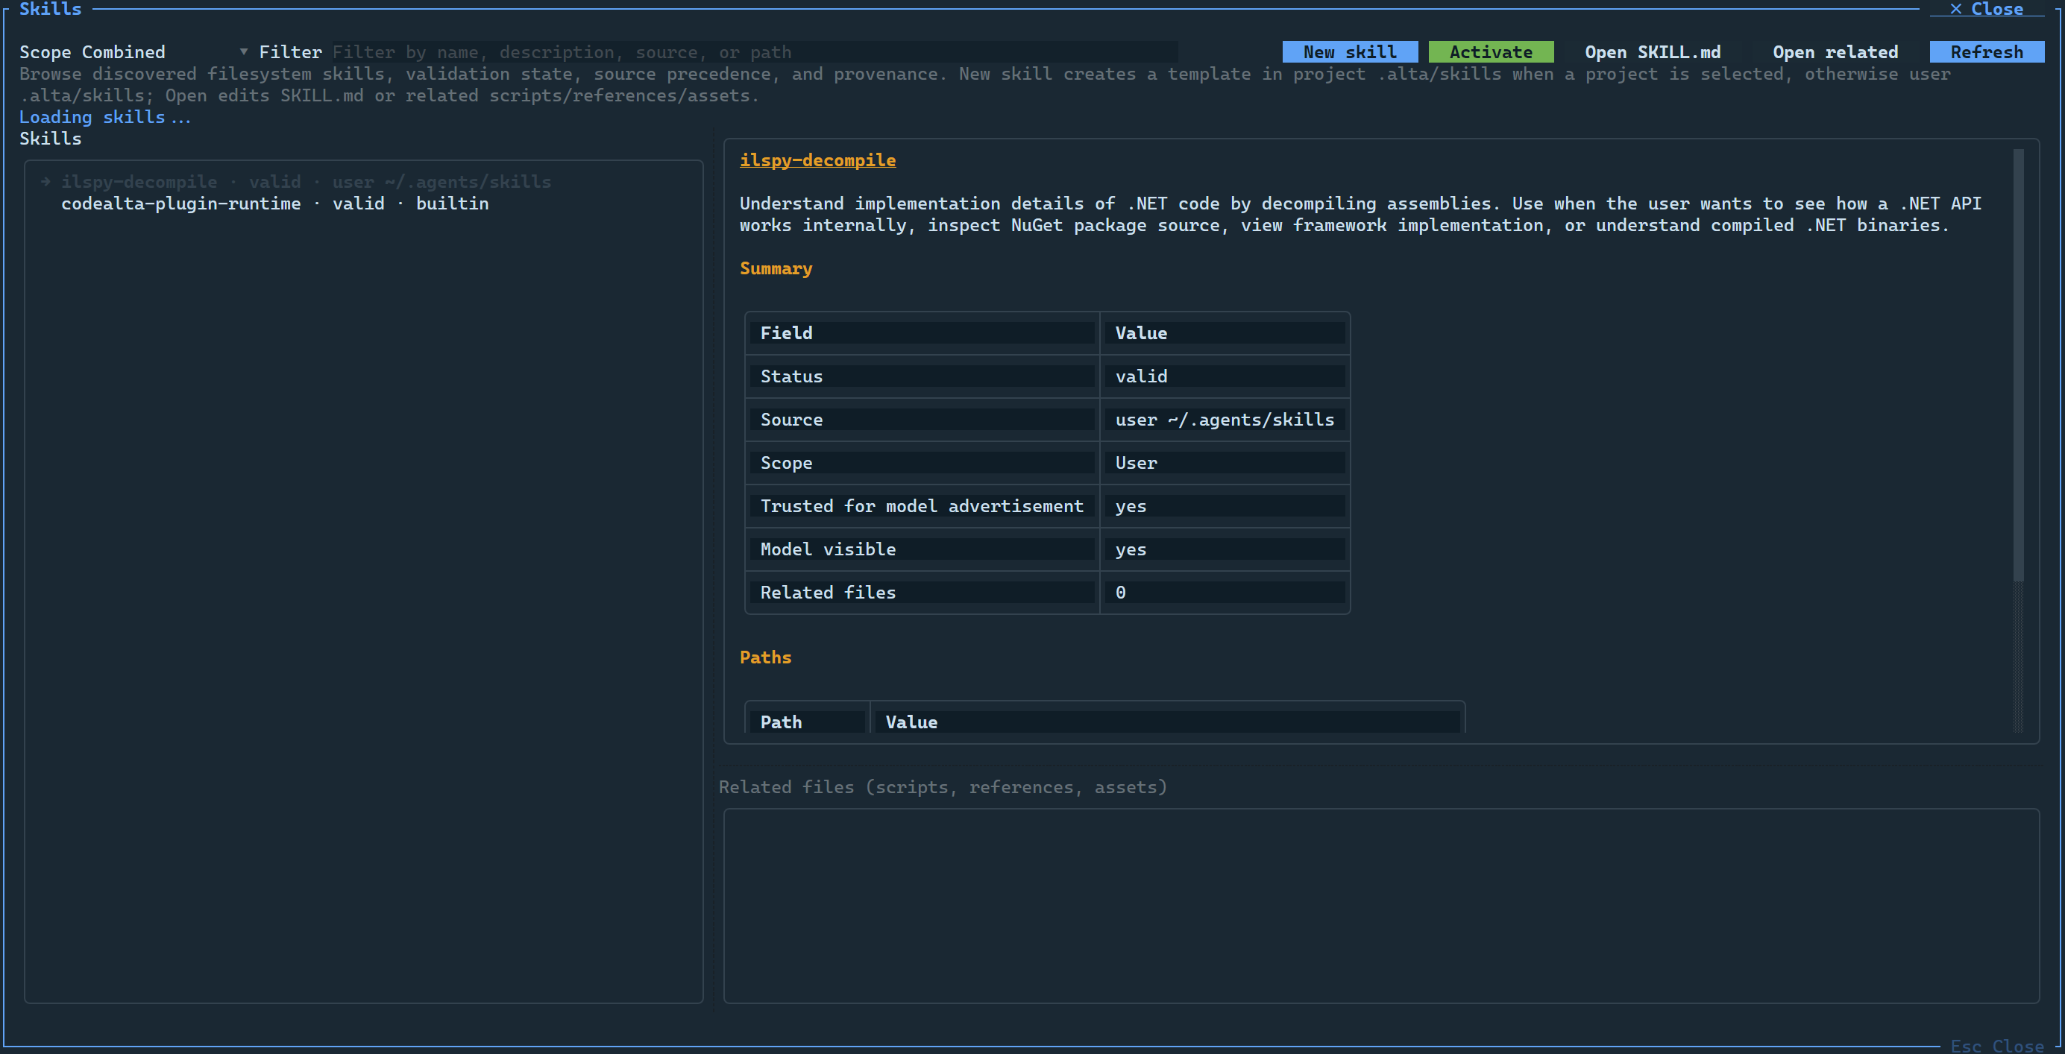Click the details pane vertical scrollbar

tap(2019, 441)
